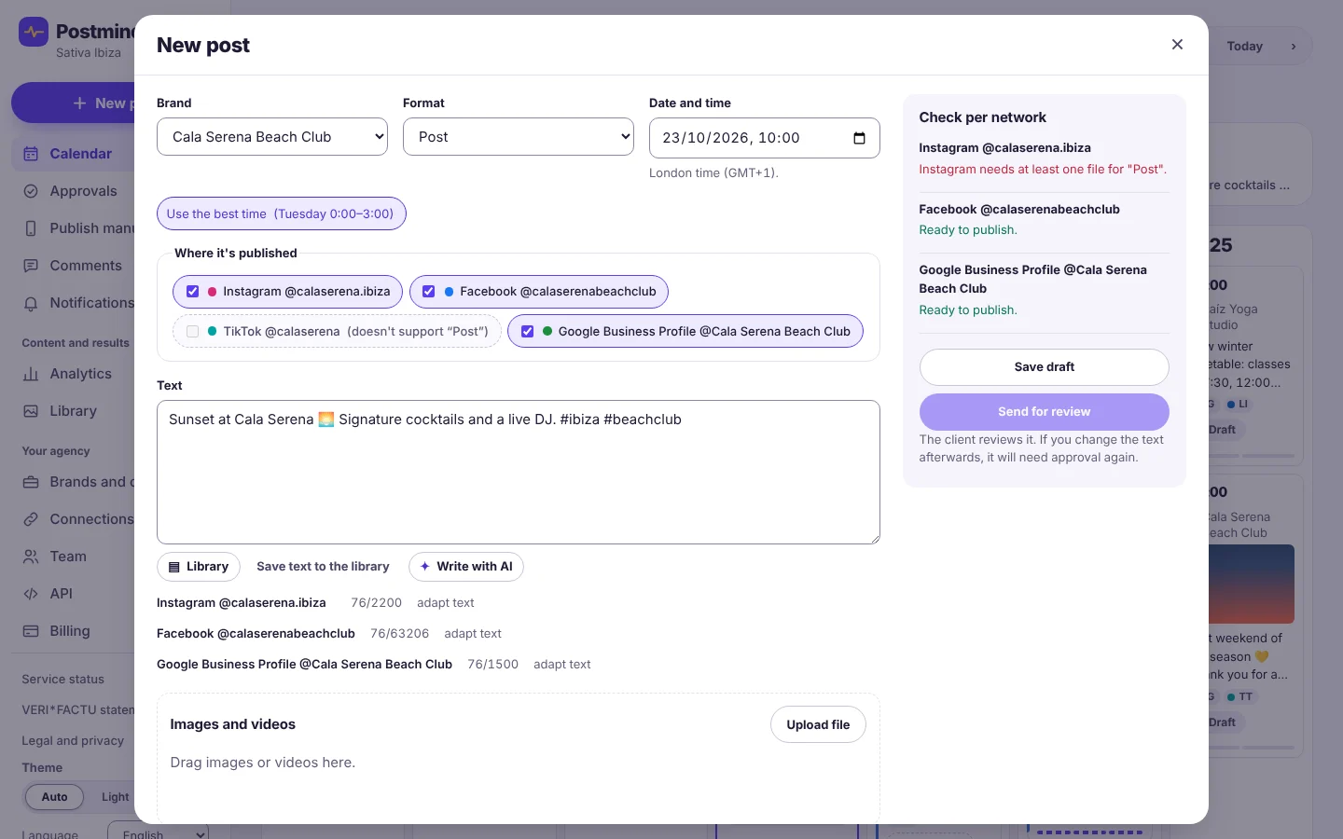Click the Calendar sidebar icon
This screenshot has height=839, width=1343.
click(x=31, y=154)
